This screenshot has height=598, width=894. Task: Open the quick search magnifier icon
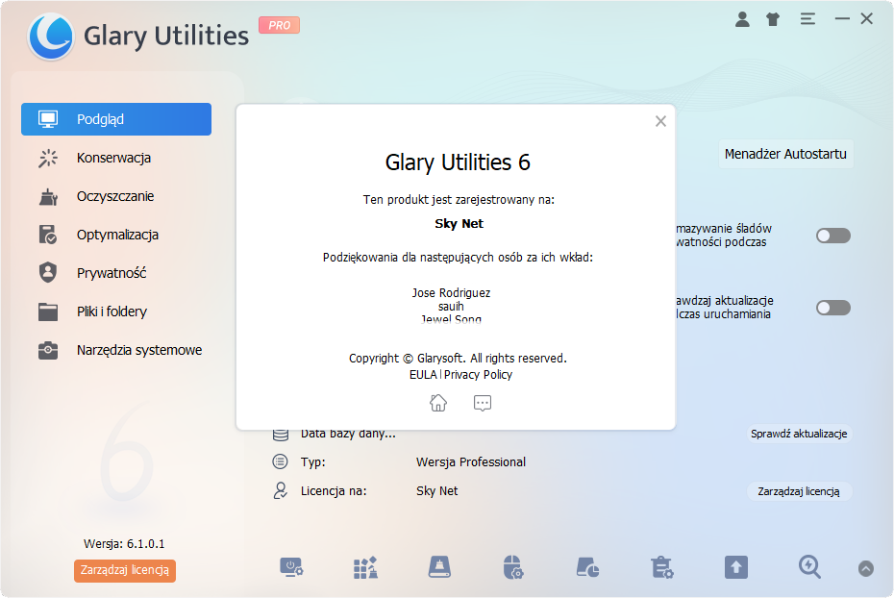click(x=809, y=568)
